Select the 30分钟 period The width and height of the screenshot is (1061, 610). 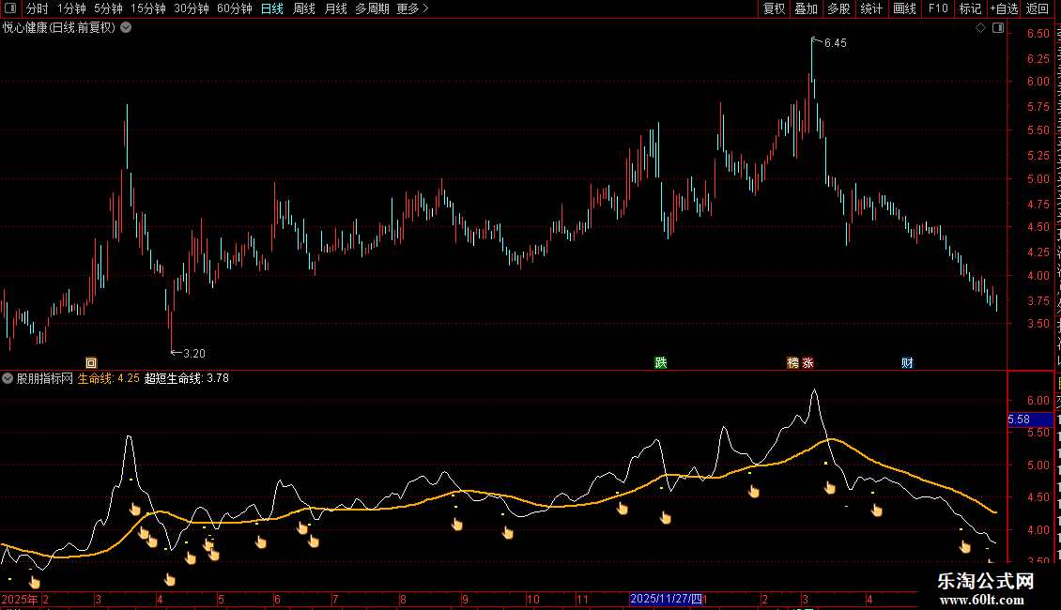[x=192, y=8]
